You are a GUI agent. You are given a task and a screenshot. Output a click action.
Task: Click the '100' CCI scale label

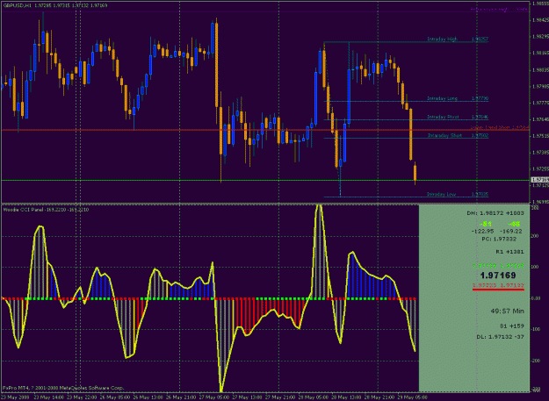pyautogui.click(x=535, y=267)
